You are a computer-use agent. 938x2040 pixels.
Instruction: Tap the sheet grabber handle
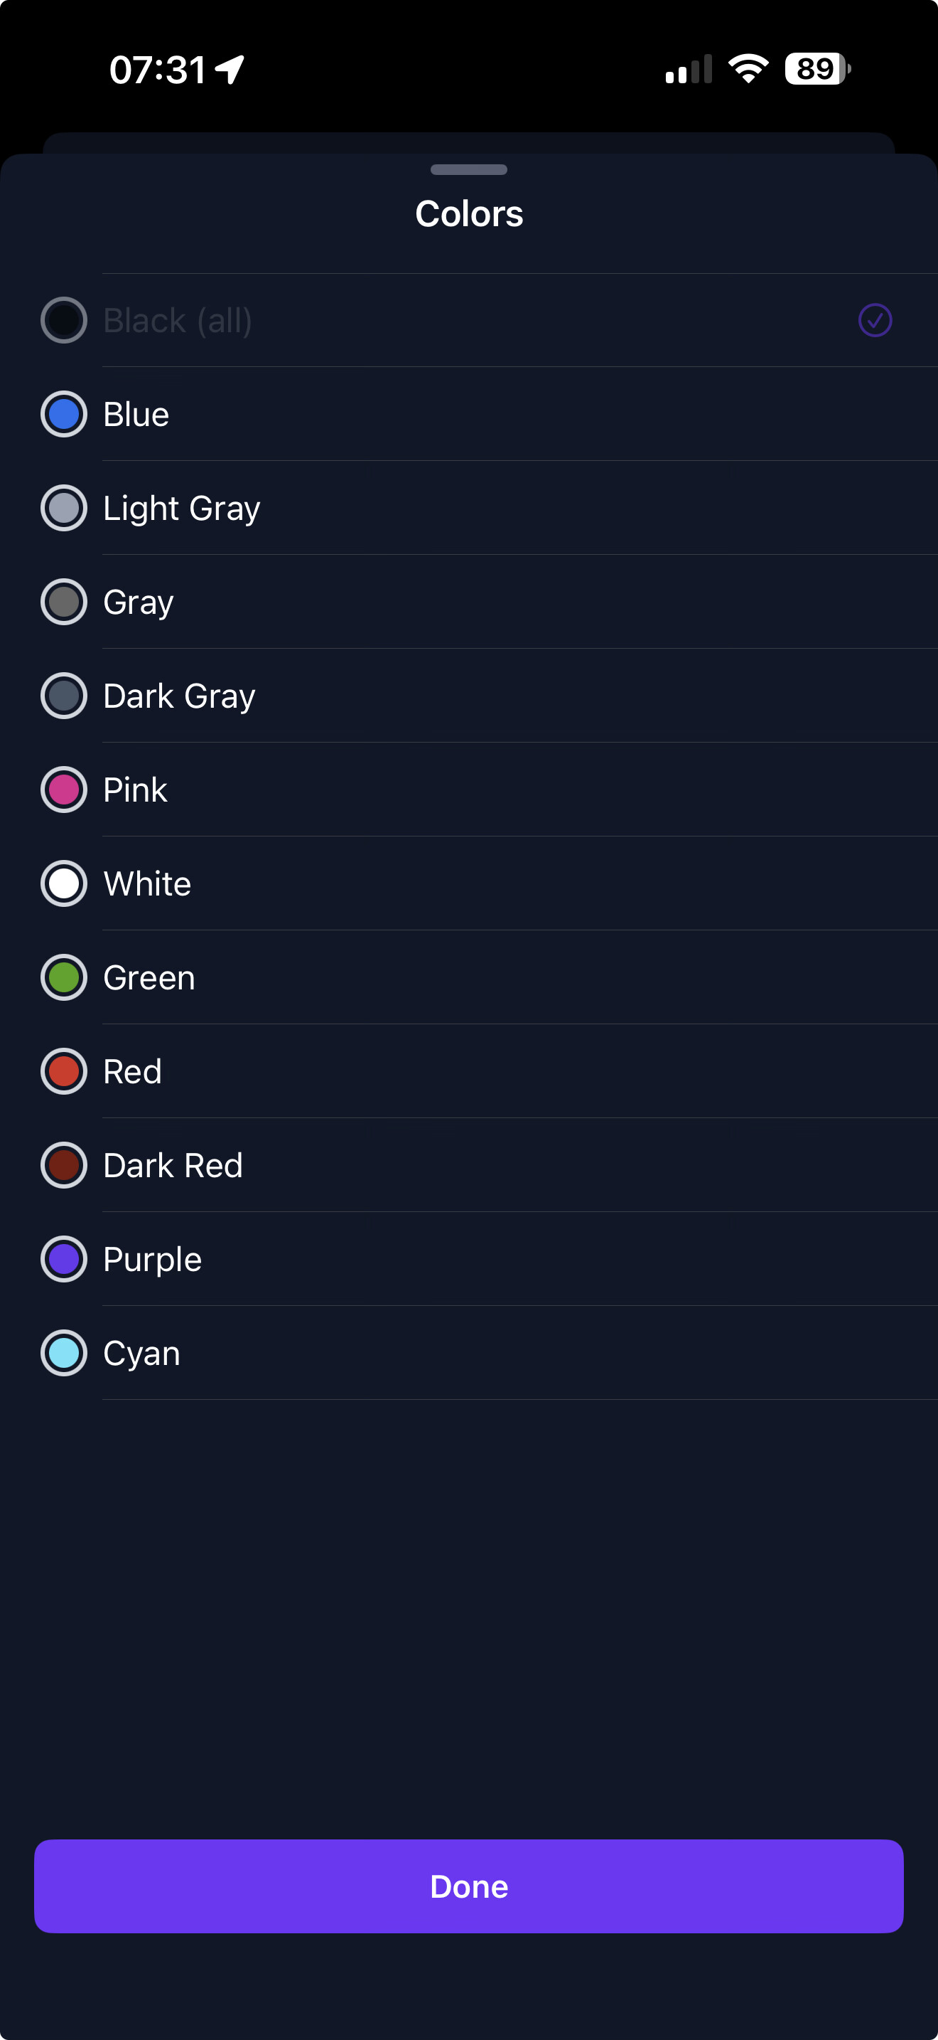click(x=469, y=169)
